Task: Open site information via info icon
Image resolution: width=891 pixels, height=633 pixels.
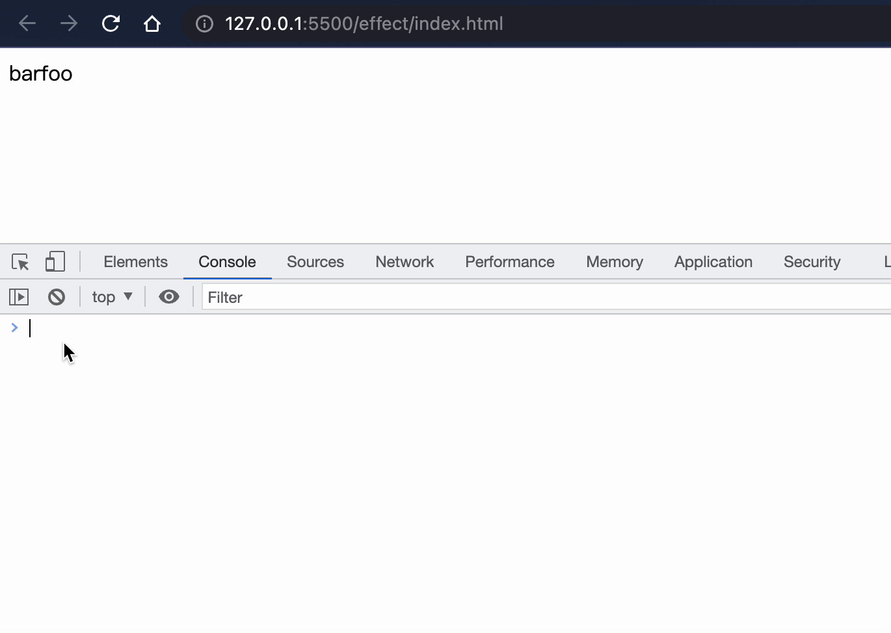Action: click(x=204, y=23)
